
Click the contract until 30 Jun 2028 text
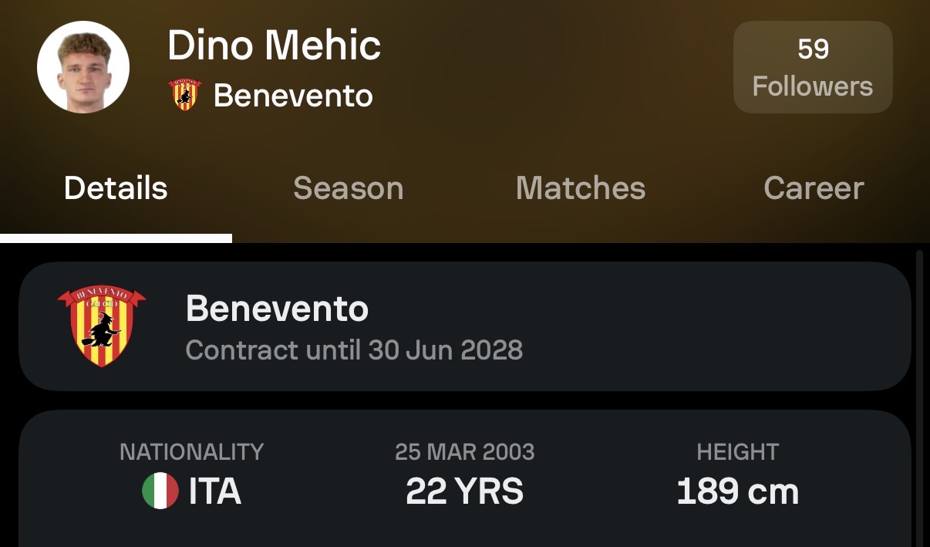pyautogui.click(x=354, y=350)
